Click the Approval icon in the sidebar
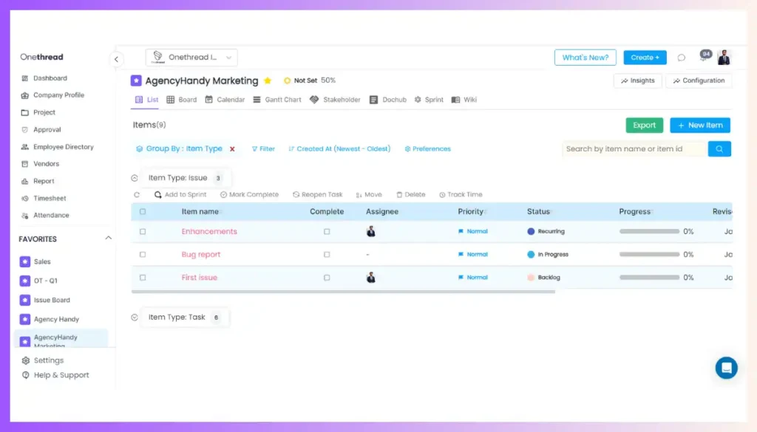This screenshot has width=757, height=432. (24, 130)
